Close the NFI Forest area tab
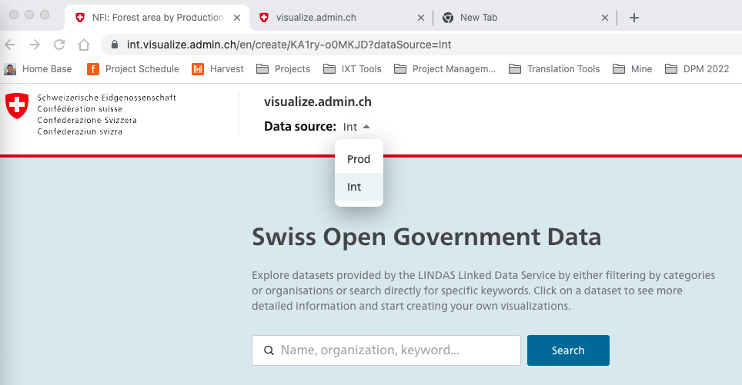The width and height of the screenshot is (742, 385). coord(237,18)
